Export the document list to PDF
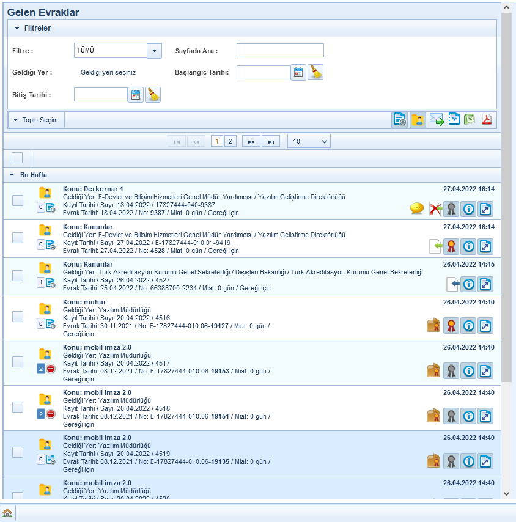Image resolution: width=516 pixels, height=522 pixels. point(487,120)
